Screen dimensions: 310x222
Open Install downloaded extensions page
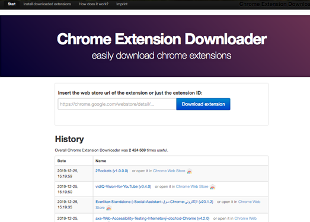point(47,4)
